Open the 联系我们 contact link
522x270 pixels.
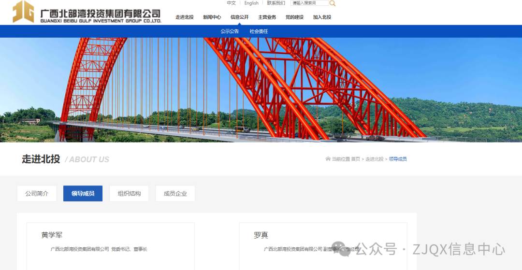(276, 3)
